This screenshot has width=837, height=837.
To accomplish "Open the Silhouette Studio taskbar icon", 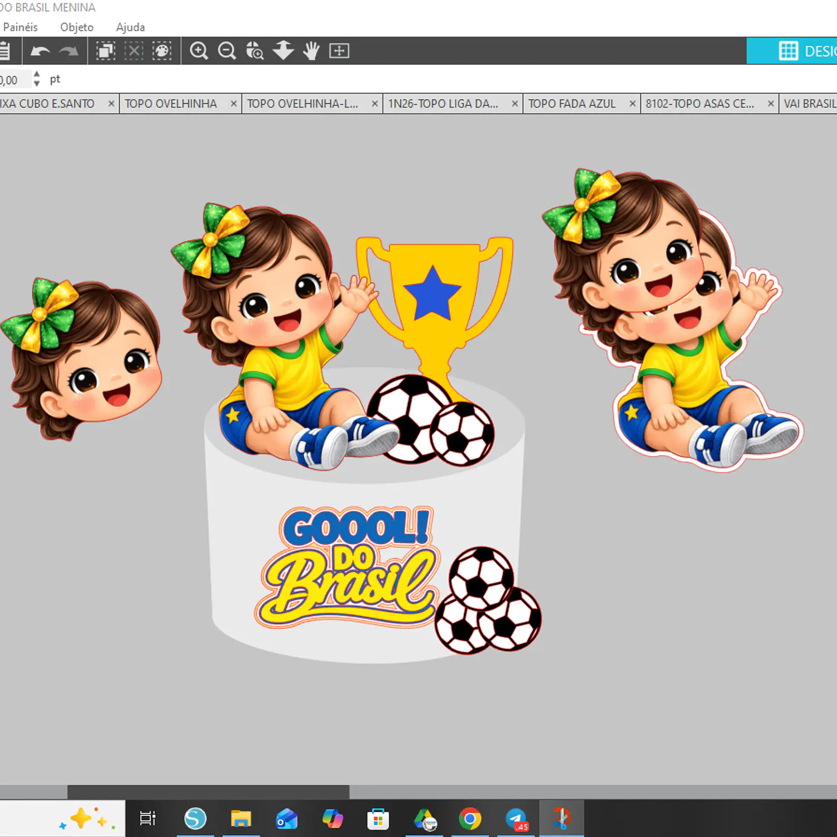I will [195, 819].
